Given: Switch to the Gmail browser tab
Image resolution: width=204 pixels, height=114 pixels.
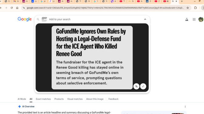Looking at the screenshot, I should click(x=16, y=1).
